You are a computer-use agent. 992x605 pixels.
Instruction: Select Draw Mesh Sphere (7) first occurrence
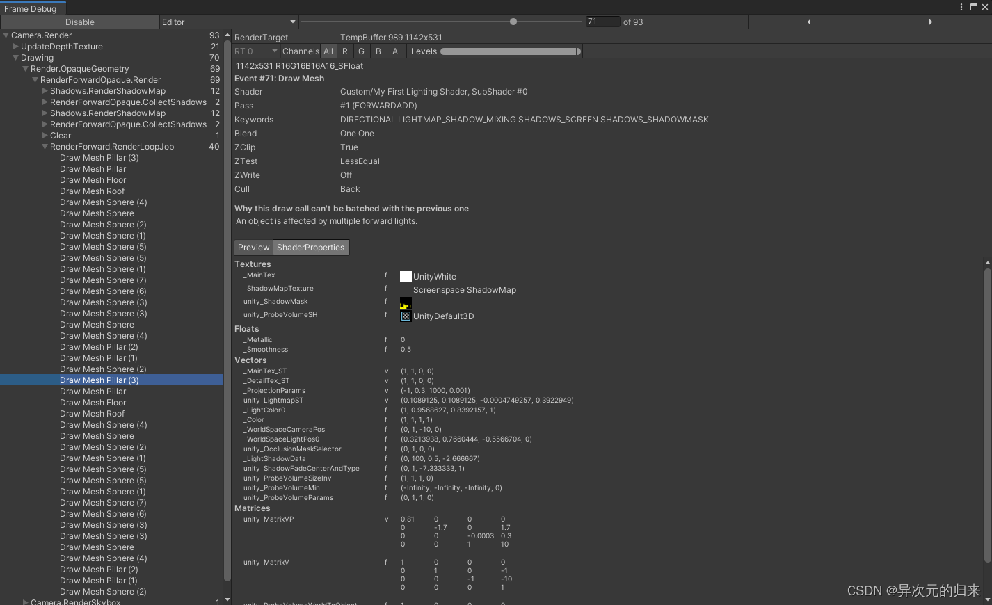[x=111, y=280]
